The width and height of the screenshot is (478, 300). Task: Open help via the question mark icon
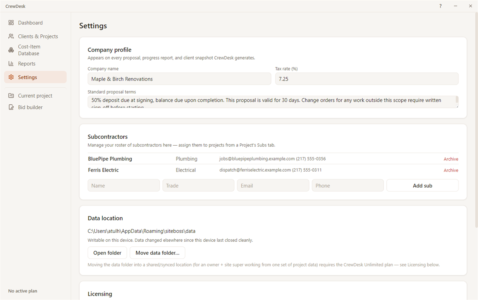[441, 6]
